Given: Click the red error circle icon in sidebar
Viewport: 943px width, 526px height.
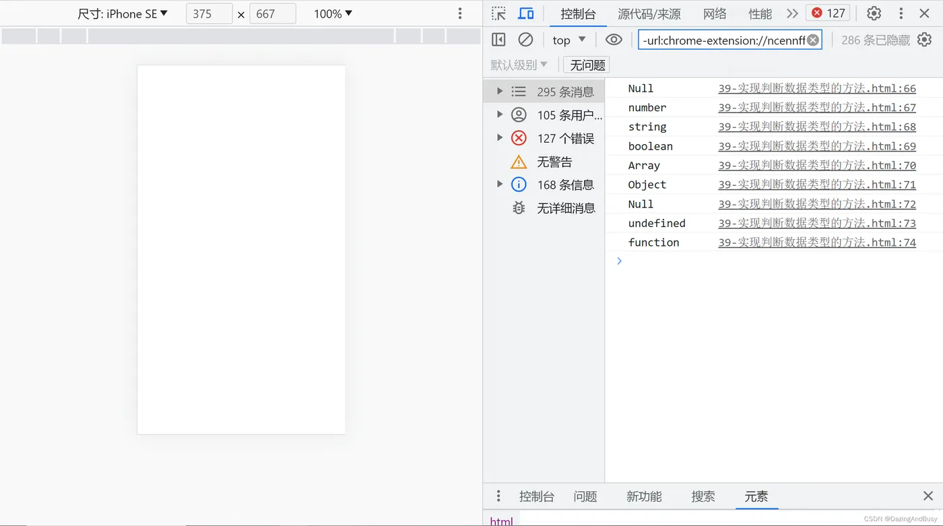Looking at the screenshot, I should coord(519,138).
